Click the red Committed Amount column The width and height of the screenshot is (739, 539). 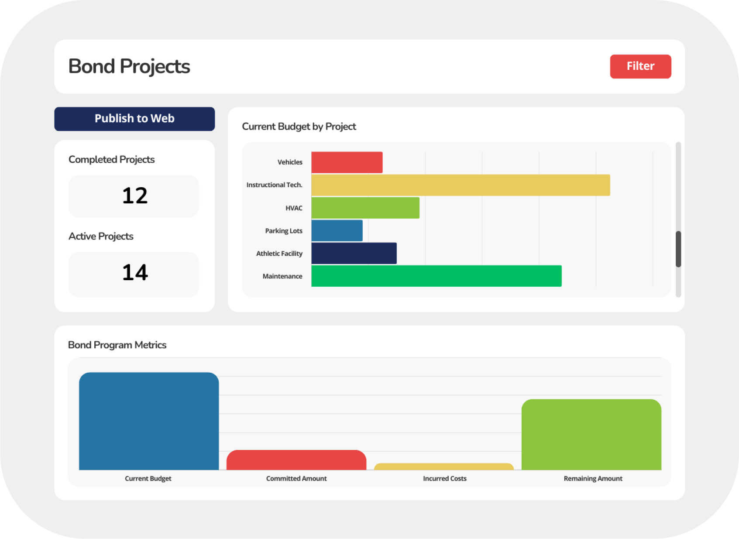[x=296, y=460]
